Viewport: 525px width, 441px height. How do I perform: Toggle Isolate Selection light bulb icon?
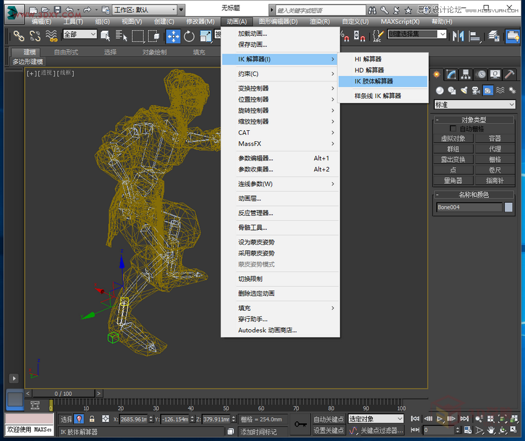[x=79, y=419]
